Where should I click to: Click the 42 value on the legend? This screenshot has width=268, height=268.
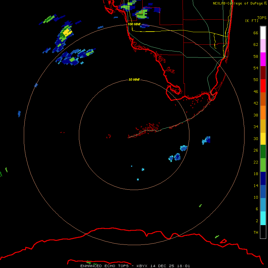pyautogui.click(x=256, y=103)
